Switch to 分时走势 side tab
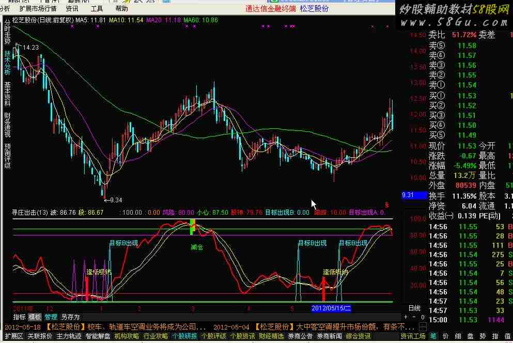 7,32
